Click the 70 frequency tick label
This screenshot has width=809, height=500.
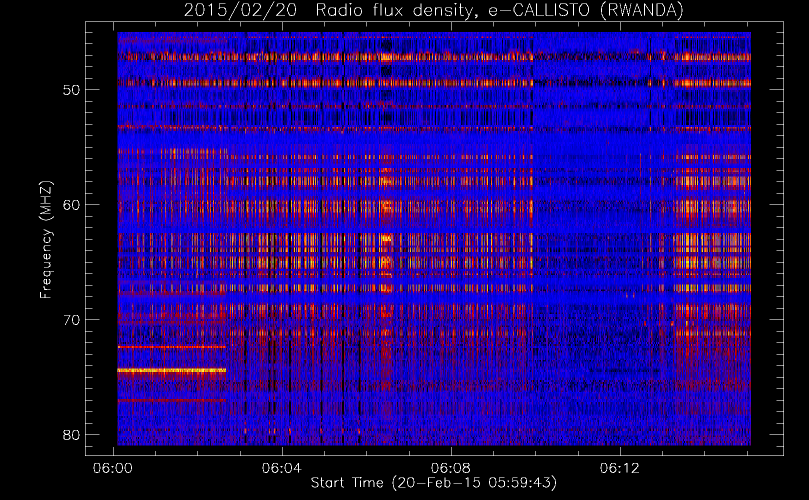71,320
